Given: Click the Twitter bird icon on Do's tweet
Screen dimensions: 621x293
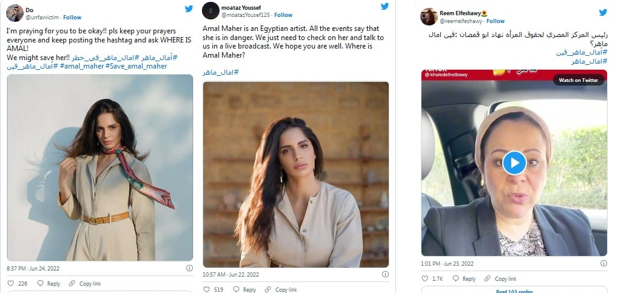Looking at the screenshot, I should (189, 9).
